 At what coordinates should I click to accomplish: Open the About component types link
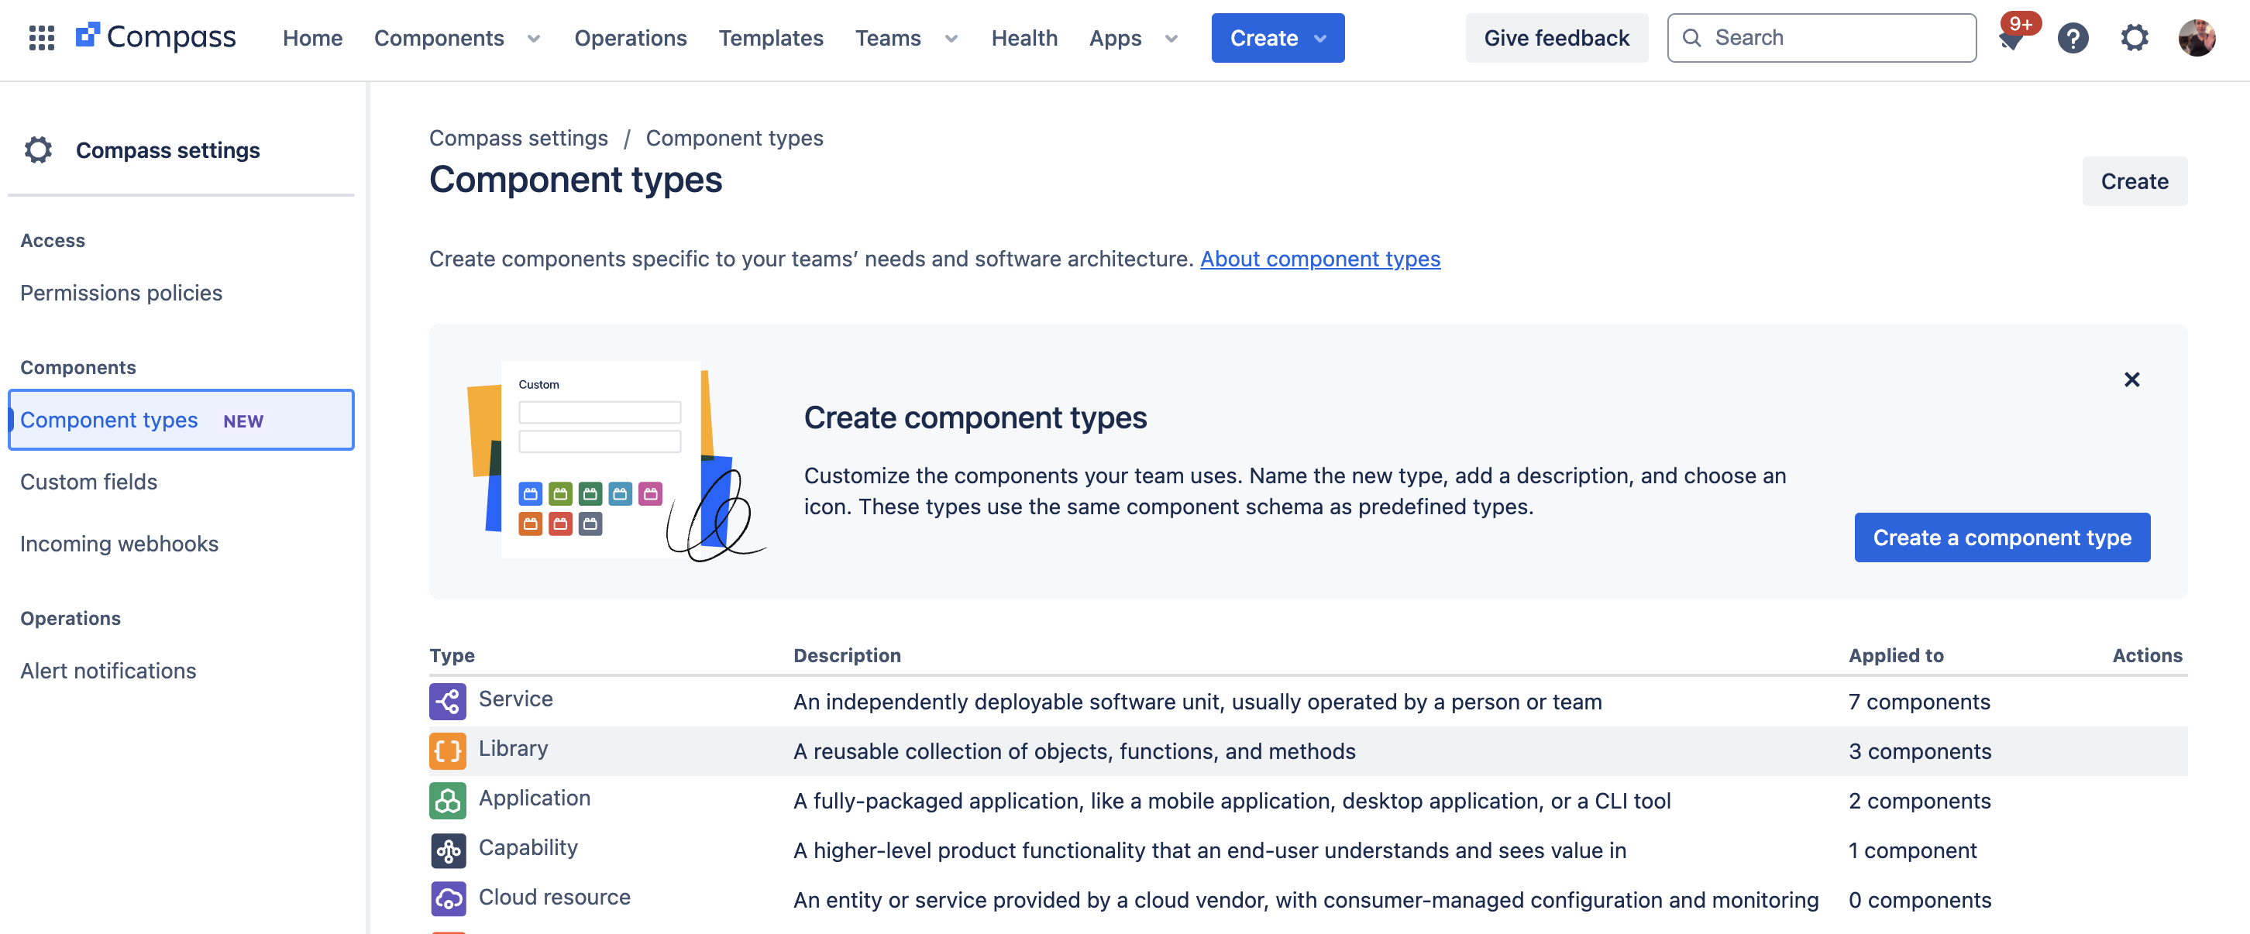(1319, 259)
